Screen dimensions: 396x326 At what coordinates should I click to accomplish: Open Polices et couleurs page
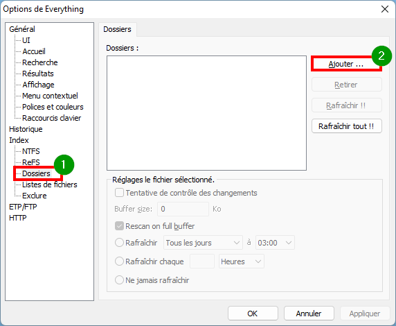point(53,107)
